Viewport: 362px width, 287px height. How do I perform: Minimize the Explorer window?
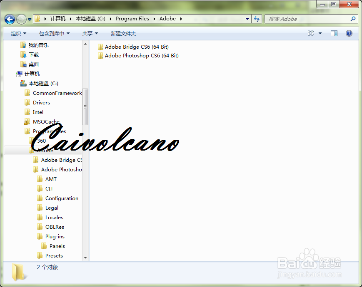322,5
